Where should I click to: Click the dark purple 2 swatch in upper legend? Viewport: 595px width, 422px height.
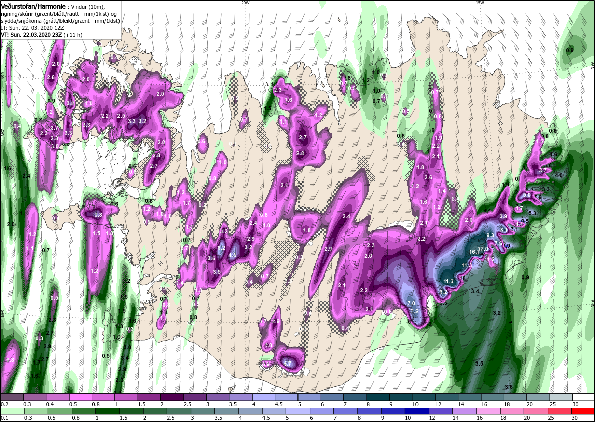172,397
